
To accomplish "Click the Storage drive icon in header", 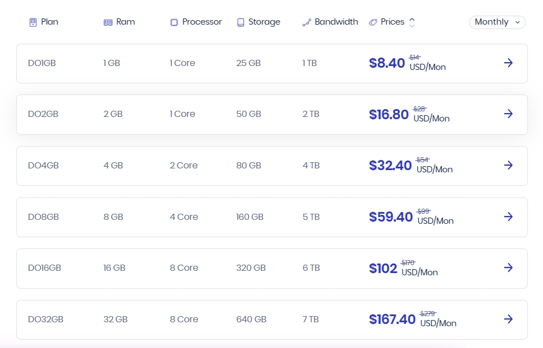I will coord(241,22).
